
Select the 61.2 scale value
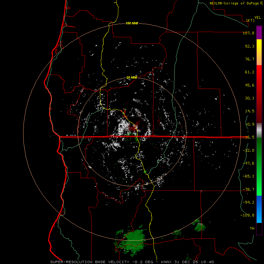pyautogui.click(x=250, y=72)
